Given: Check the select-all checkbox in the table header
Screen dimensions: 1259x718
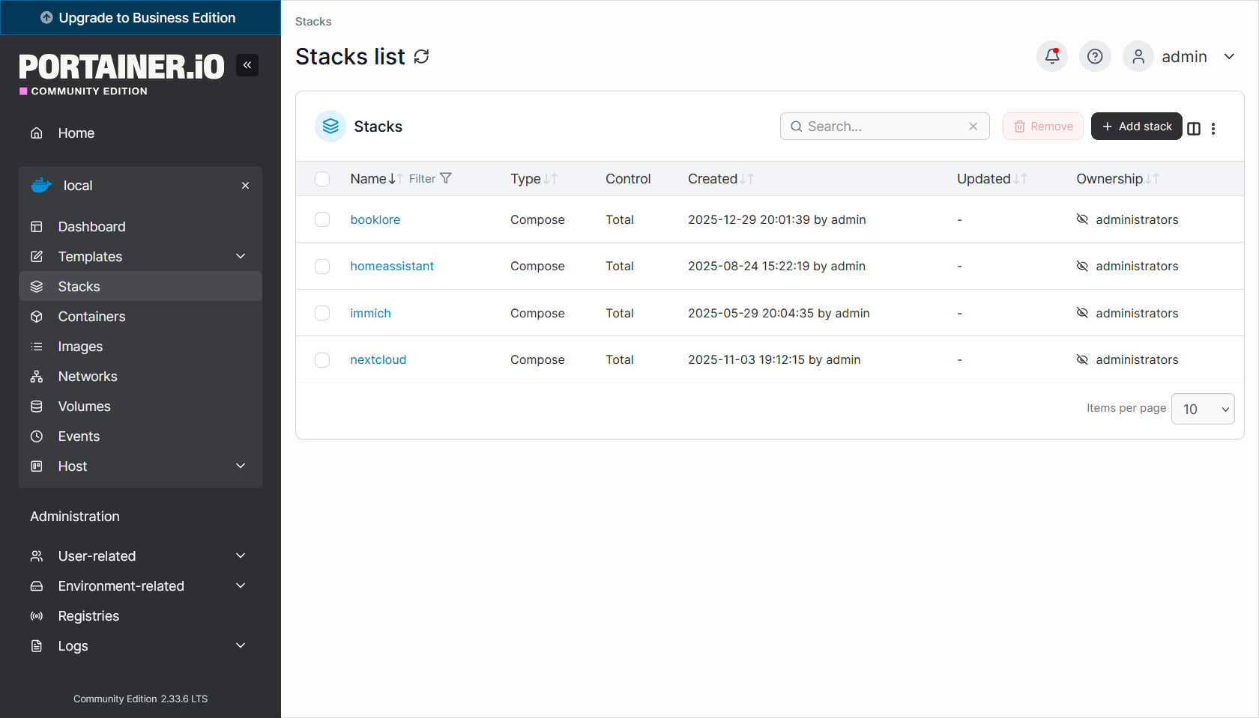Looking at the screenshot, I should pos(322,179).
